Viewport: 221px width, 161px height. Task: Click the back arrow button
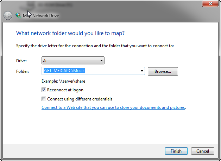click(x=8, y=15)
